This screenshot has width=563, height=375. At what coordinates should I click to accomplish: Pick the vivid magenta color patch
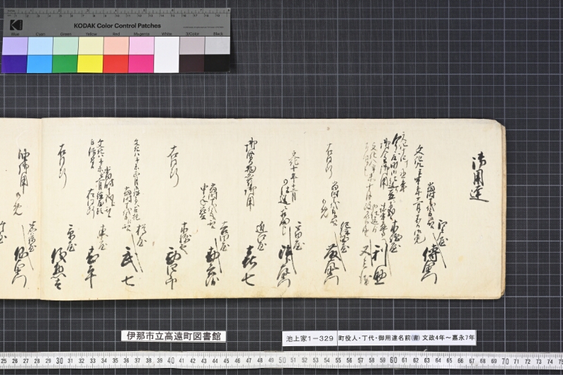click(x=141, y=63)
